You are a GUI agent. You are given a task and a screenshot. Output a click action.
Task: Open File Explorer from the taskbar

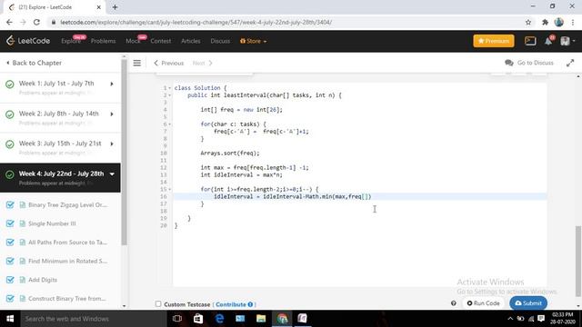pyautogui.click(x=261, y=319)
